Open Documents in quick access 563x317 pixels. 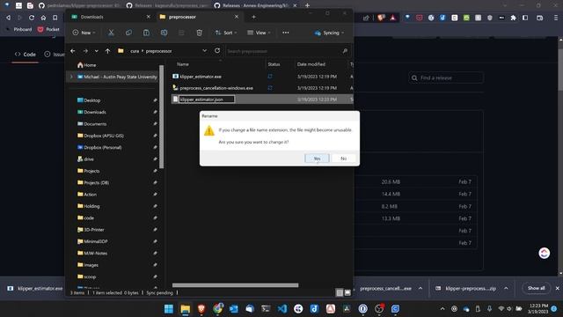click(x=91, y=124)
